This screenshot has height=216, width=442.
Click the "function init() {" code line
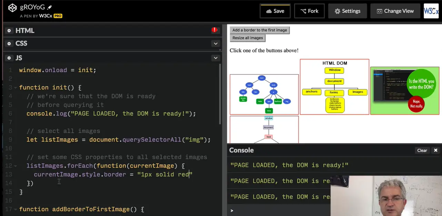click(x=50, y=87)
